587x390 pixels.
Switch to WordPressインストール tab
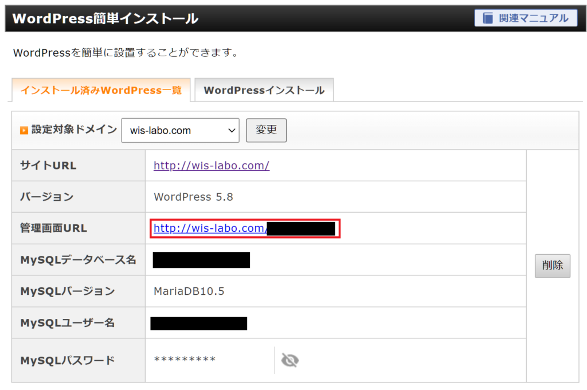point(264,90)
